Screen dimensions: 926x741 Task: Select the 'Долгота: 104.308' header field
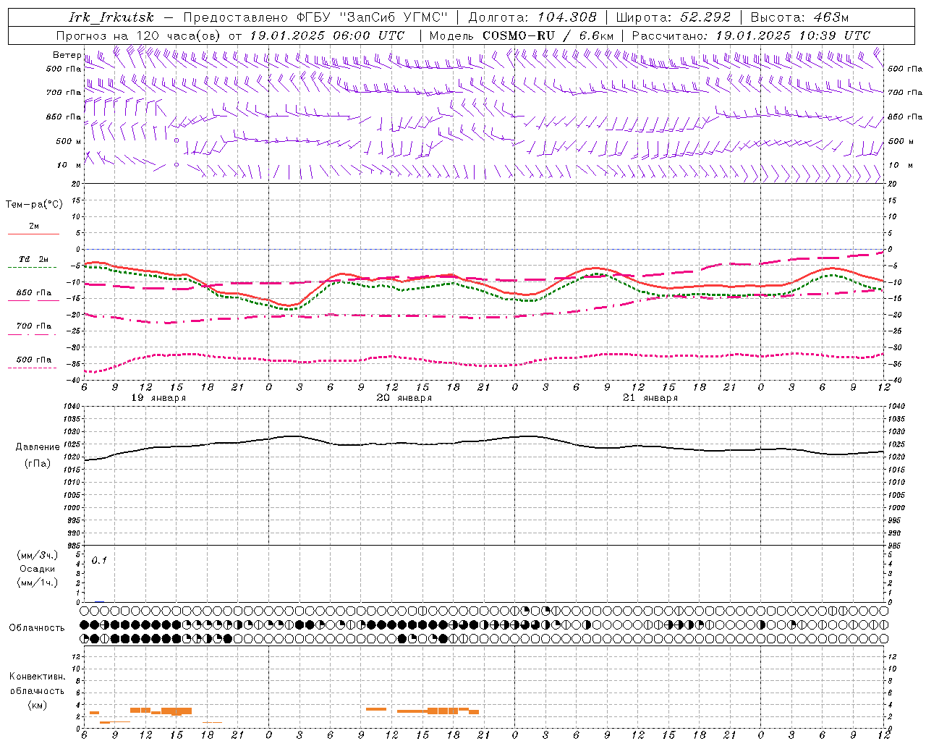[532, 17]
